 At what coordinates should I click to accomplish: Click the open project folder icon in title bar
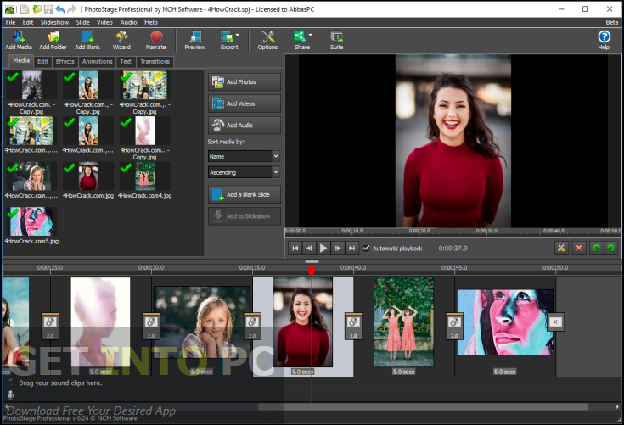(x=37, y=8)
